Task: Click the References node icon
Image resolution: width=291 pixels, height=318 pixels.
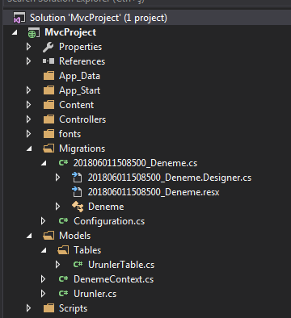Action: (x=48, y=61)
